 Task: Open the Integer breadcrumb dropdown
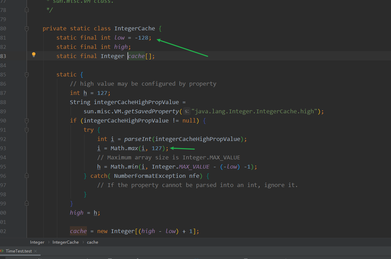pyautogui.click(x=37, y=242)
